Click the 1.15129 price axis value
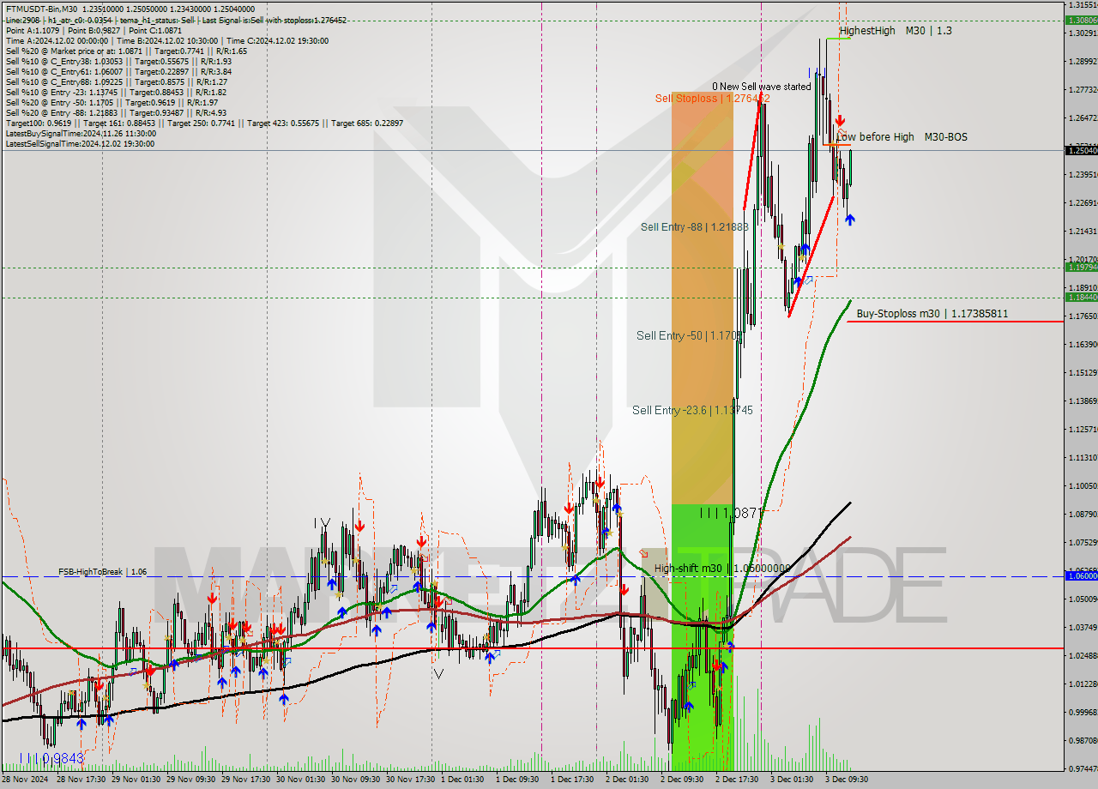 (x=1083, y=373)
